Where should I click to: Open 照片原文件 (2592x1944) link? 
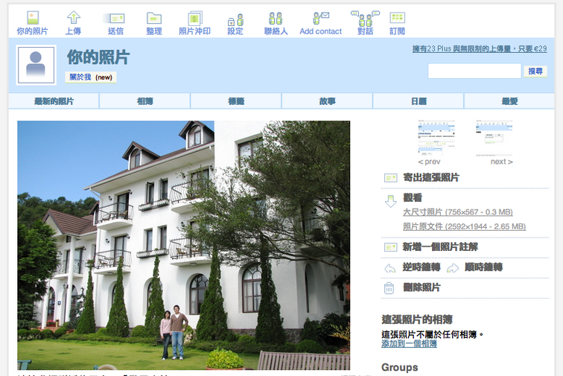coord(464,226)
